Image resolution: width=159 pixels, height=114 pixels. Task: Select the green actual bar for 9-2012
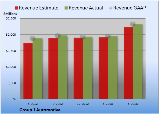[62, 67]
